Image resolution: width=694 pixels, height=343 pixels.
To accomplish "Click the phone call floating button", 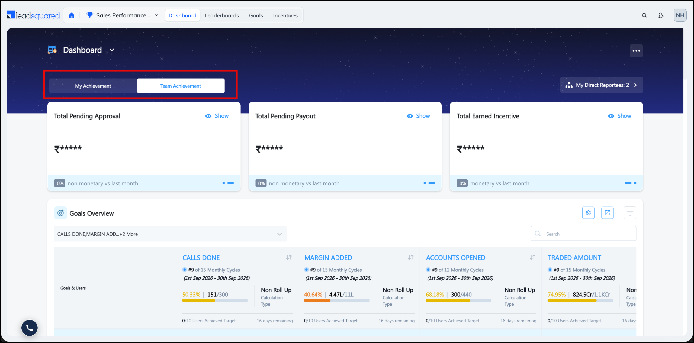I will [30, 328].
